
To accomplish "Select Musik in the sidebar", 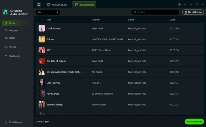I will tap(16, 23).
